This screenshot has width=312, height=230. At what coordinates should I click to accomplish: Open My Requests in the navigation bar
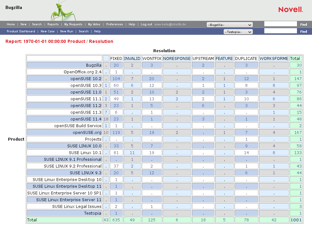point(73,24)
